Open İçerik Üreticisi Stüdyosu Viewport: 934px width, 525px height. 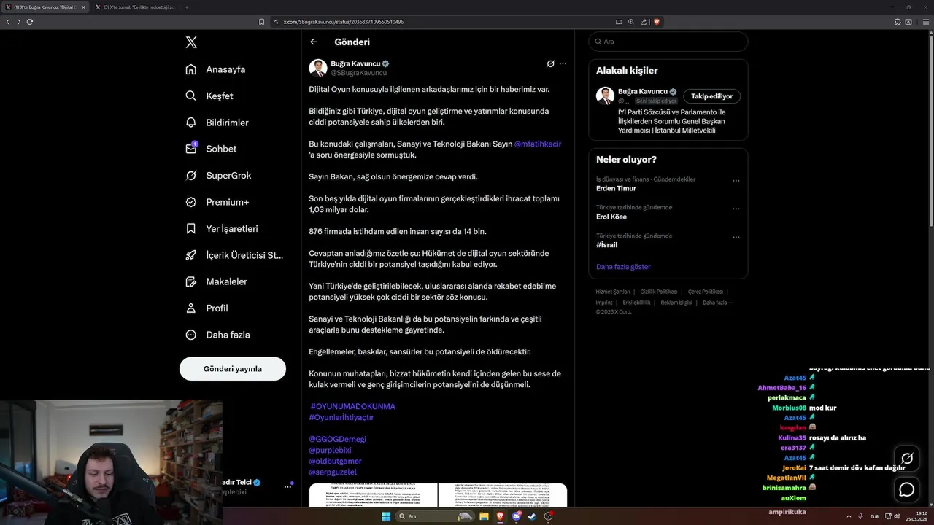pos(234,255)
